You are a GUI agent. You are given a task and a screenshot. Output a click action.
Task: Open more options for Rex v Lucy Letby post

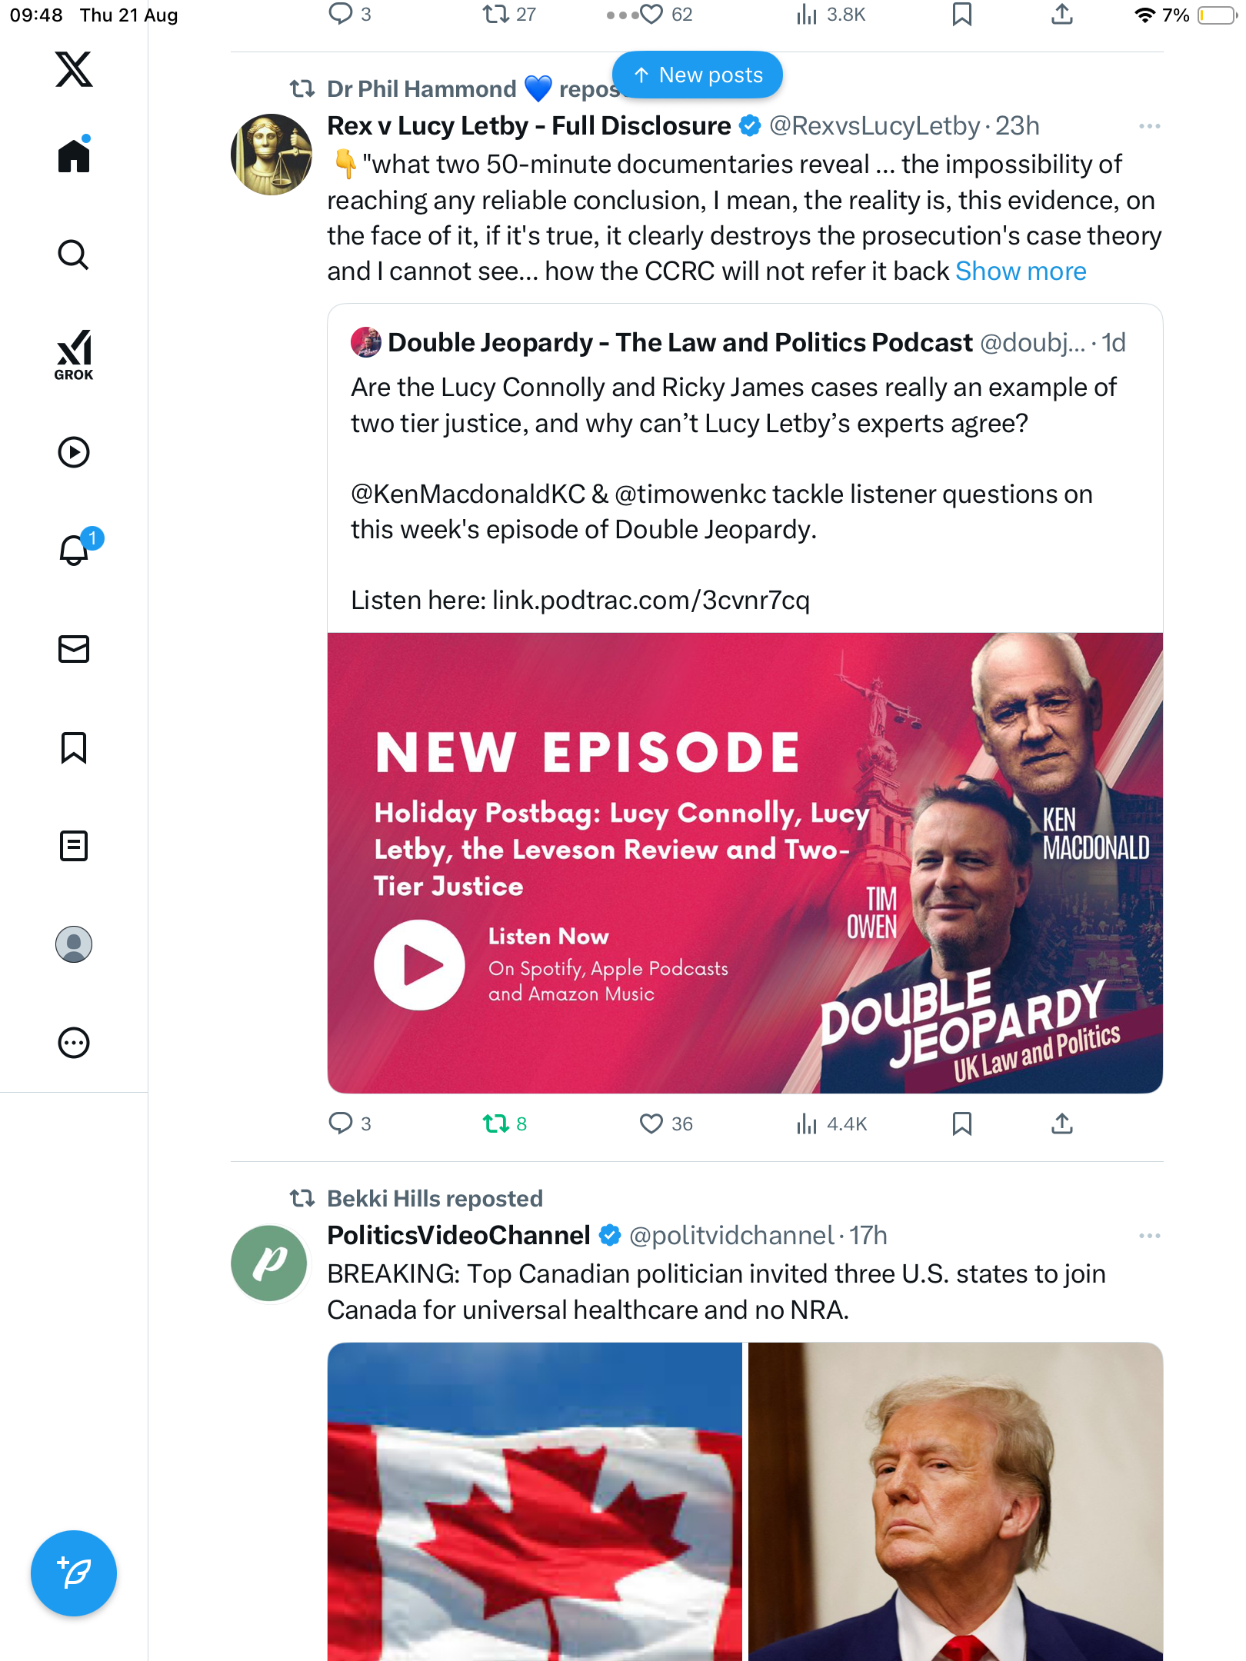pos(1149,126)
